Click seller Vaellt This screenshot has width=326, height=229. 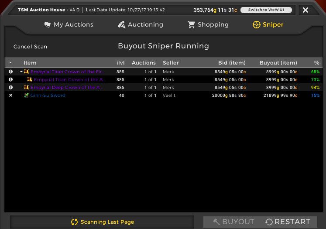point(169,96)
